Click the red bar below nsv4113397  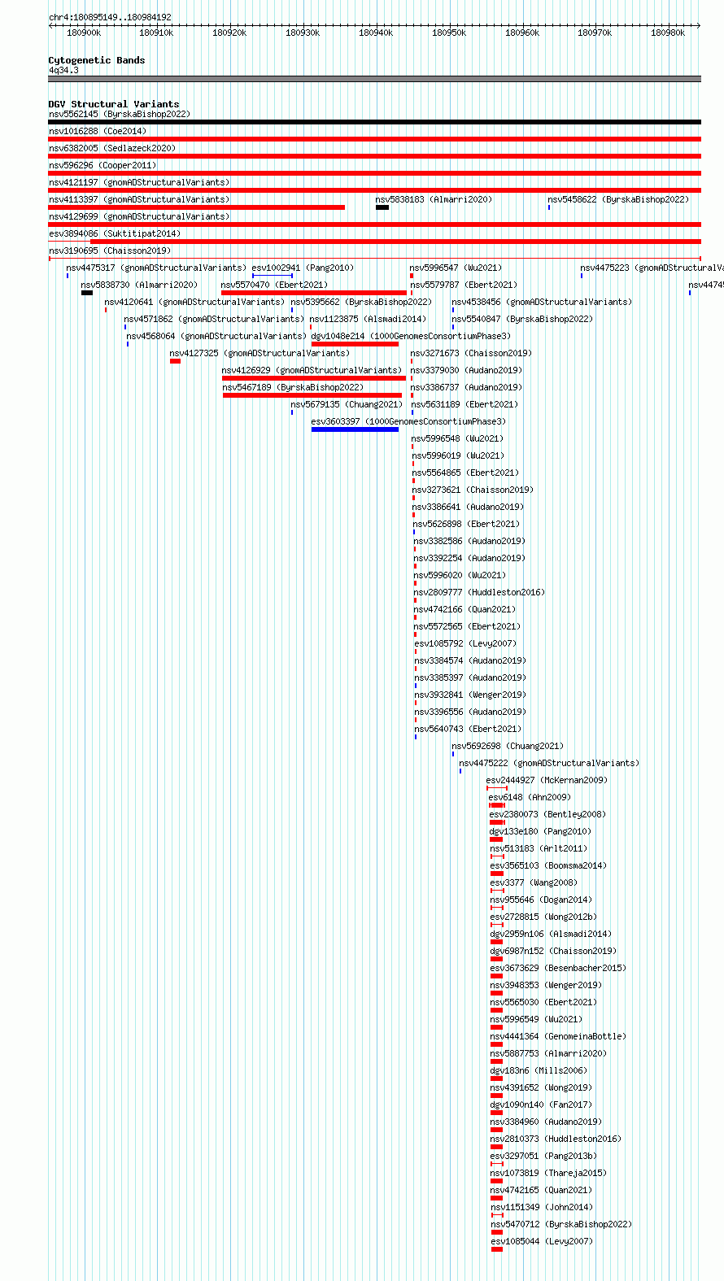point(197,207)
